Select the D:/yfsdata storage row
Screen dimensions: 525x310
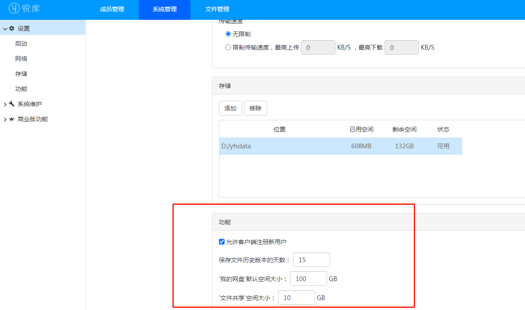click(x=341, y=146)
